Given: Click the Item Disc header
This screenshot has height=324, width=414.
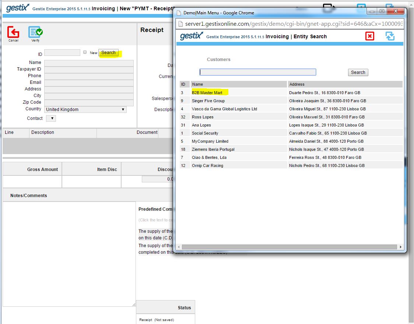Looking at the screenshot, I should click(x=91, y=169).
